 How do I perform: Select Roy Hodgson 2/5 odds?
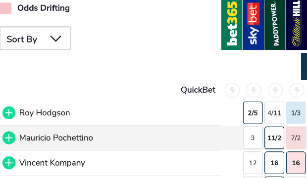253,113
